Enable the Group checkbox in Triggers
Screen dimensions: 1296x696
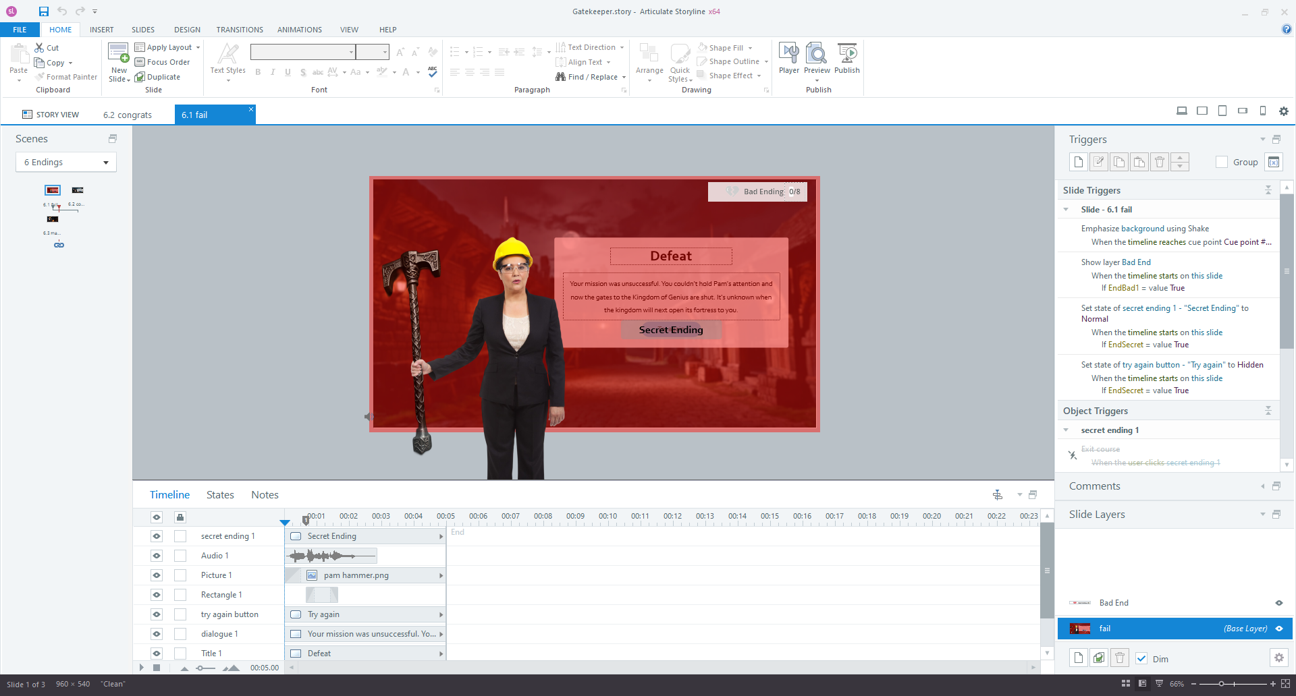(1222, 162)
